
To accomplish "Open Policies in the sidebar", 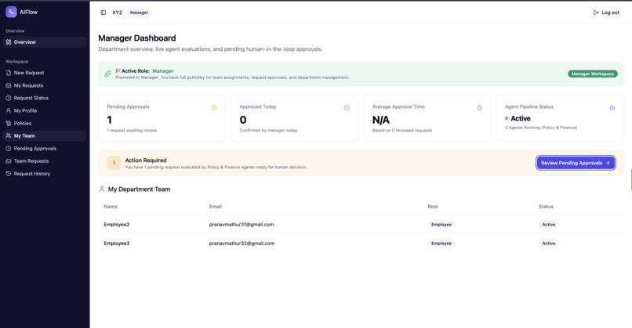I will click(45, 123).
